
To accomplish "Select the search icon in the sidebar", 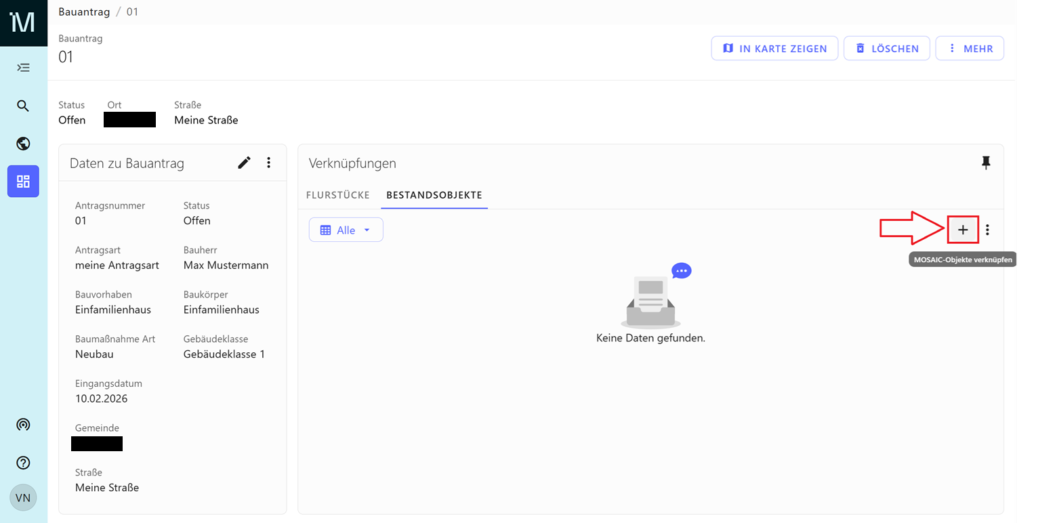I will pos(23,106).
